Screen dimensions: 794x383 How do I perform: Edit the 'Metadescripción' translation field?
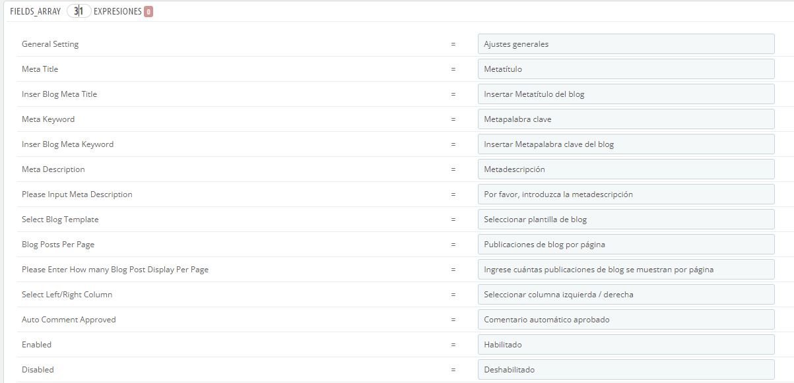625,169
